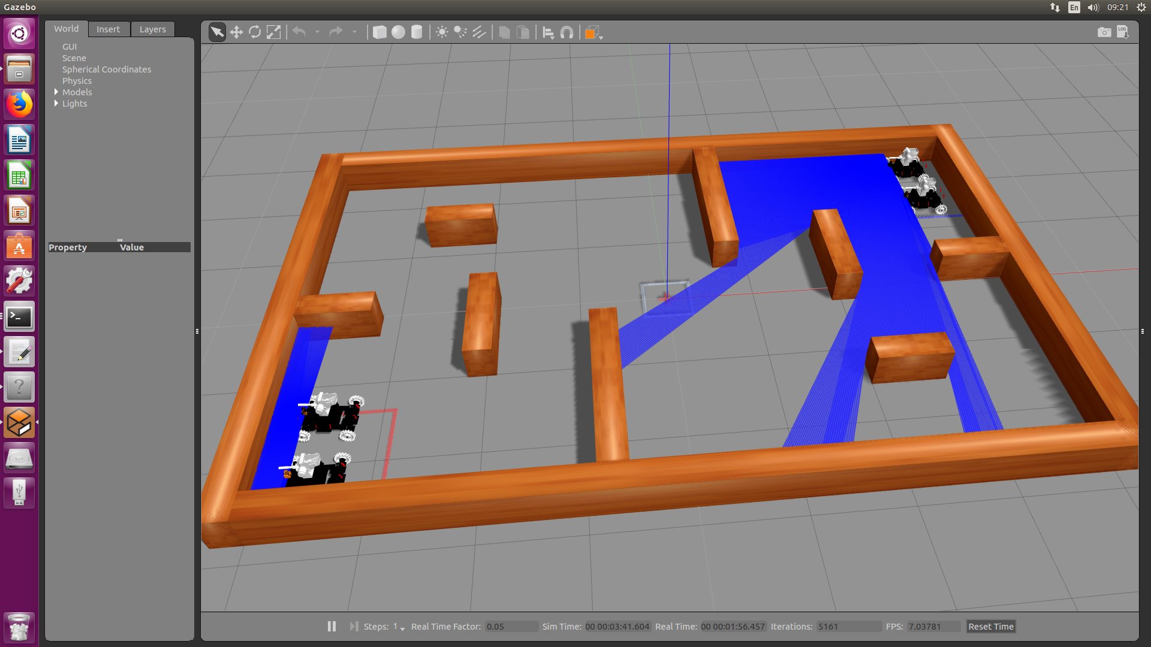
Task: Open the orange view angle dropdown
Action: click(593, 33)
